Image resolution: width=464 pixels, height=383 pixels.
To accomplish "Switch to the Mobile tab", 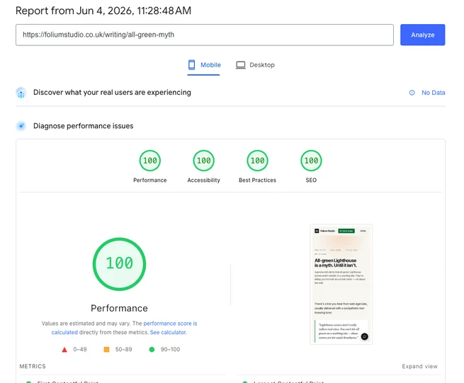I will point(204,65).
